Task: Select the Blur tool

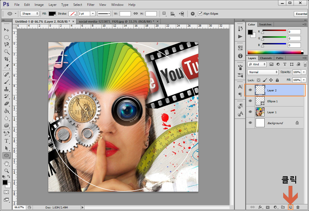Action: [x=6, y=118]
